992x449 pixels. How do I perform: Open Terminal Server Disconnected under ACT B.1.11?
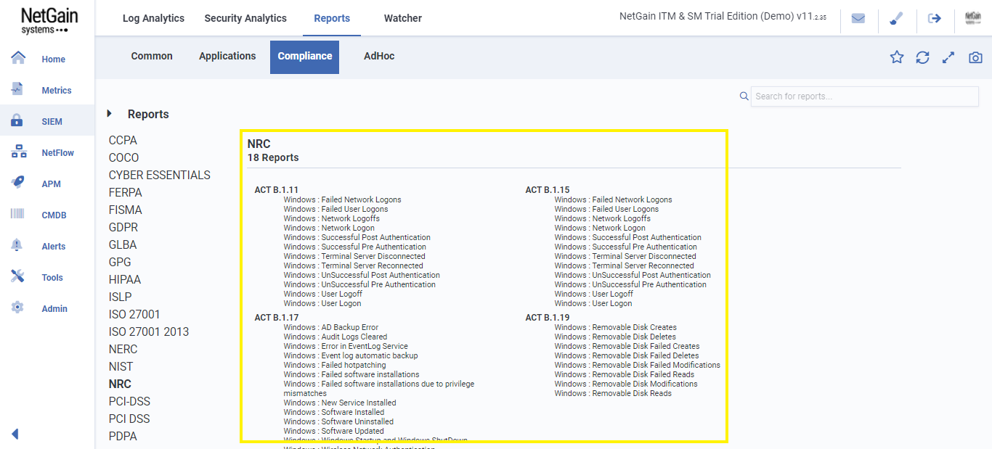pyautogui.click(x=354, y=256)
